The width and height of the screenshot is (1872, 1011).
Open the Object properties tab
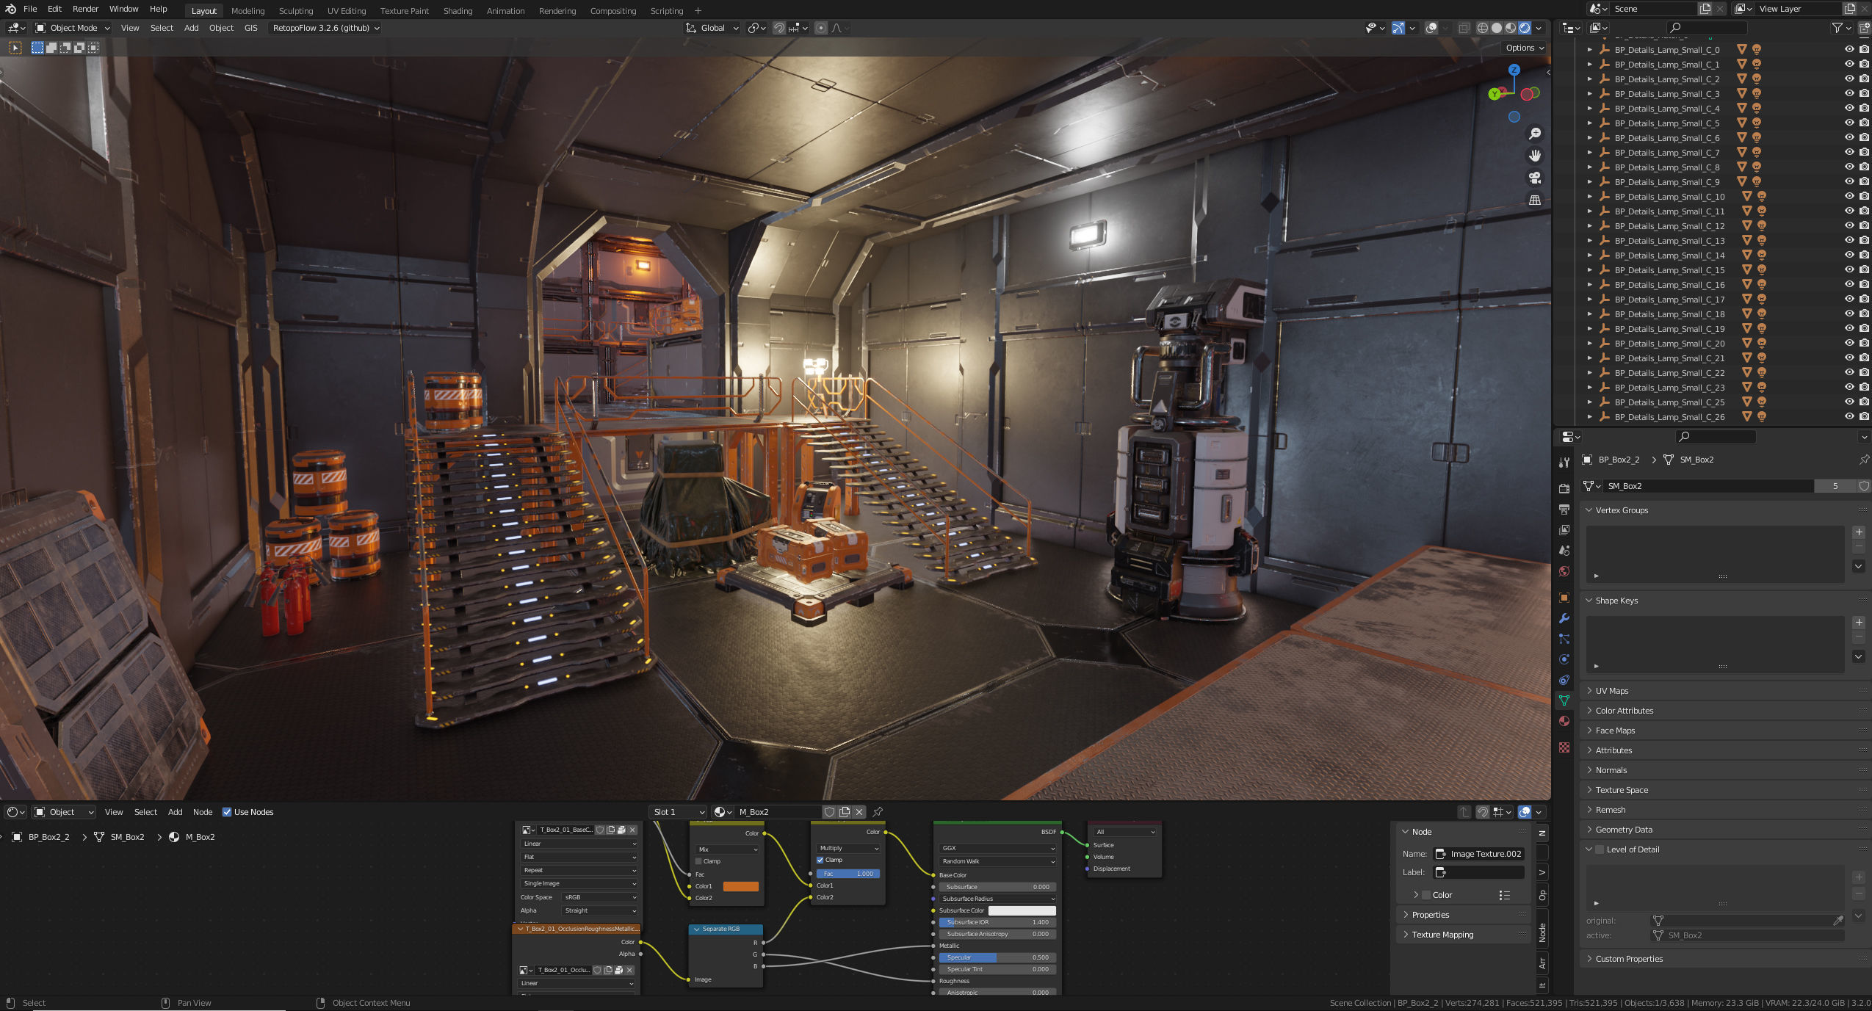[1564, 598]
